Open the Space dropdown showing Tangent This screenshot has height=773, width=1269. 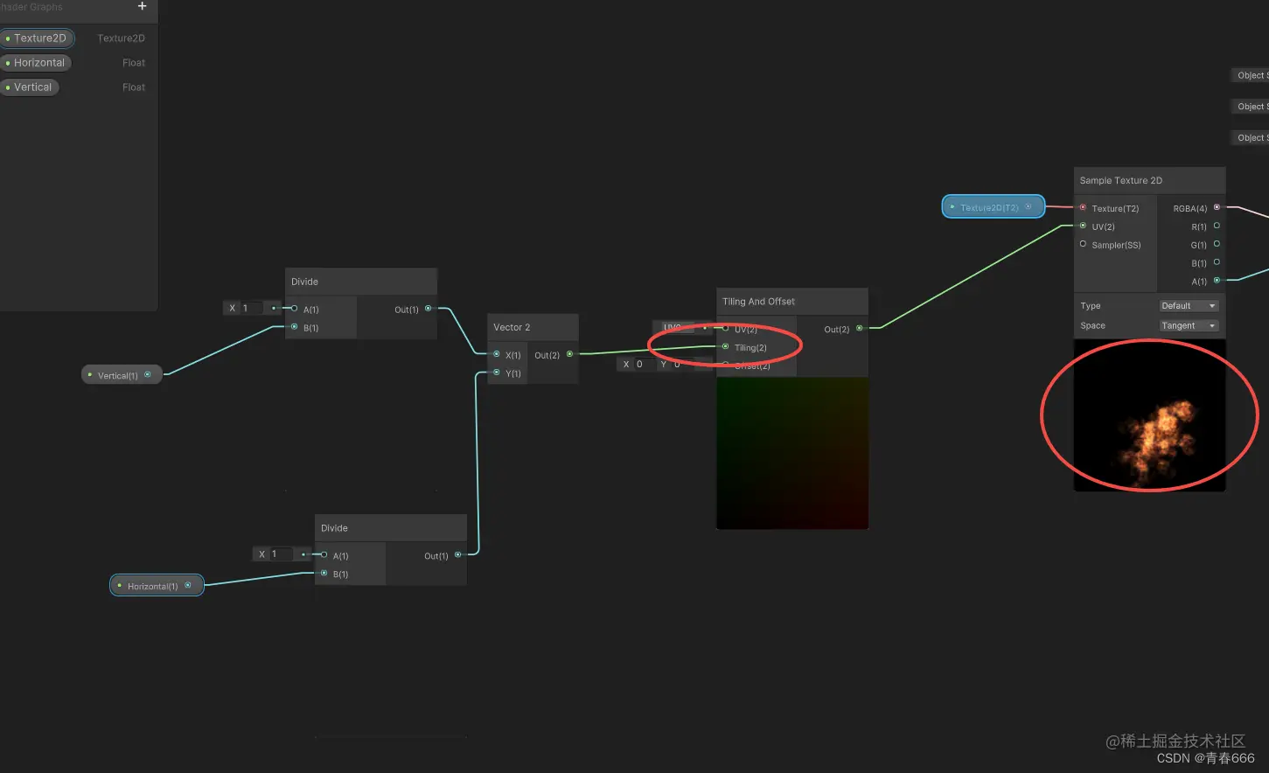pos(1189,325)
